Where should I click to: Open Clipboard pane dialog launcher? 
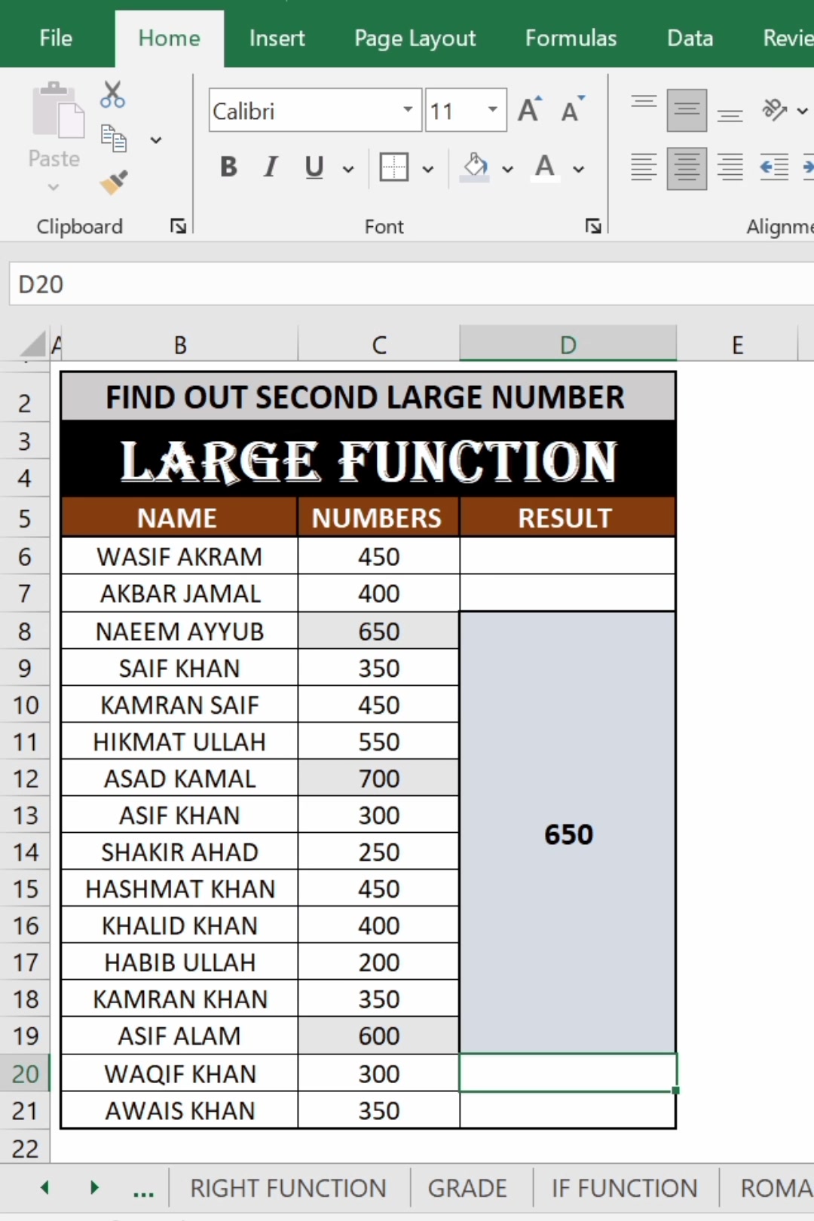click(x=178, y=226)
